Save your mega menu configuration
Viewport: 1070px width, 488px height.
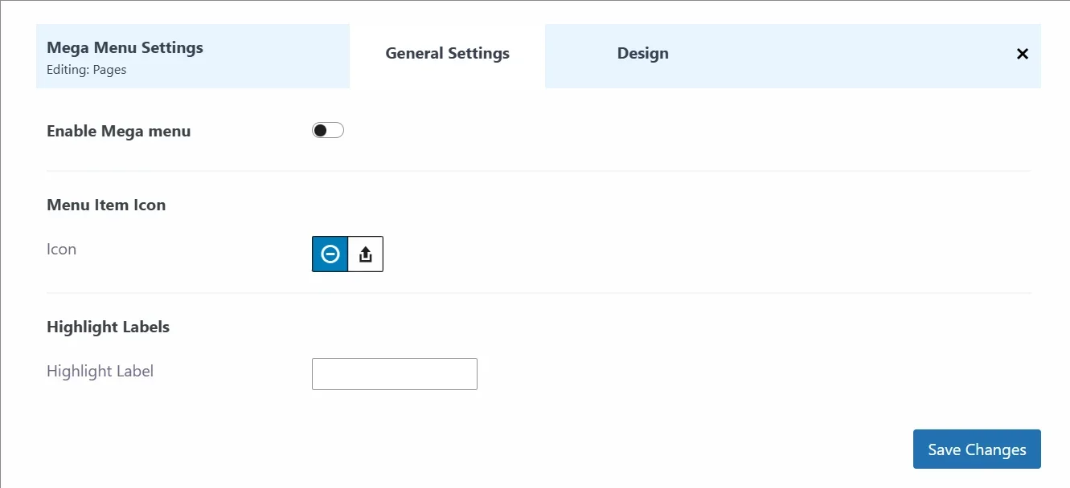coord(976,449)
